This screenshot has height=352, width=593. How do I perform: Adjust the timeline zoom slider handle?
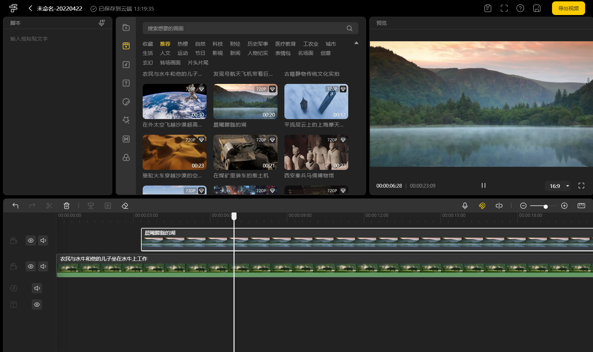pos(546,206)
